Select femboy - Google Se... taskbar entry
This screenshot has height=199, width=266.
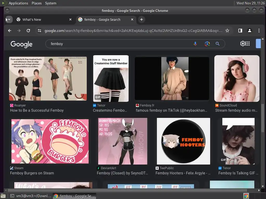(75, 196)
